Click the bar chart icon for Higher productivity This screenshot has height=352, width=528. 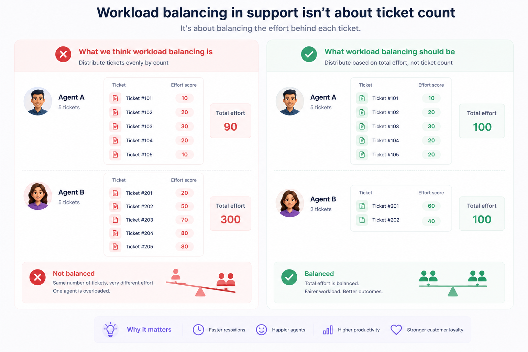(x=328, y=330)
